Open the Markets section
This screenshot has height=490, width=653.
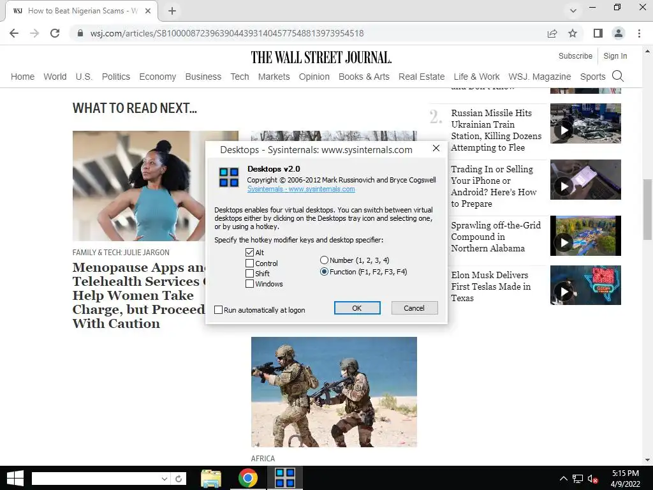click(x=274, y=77)
